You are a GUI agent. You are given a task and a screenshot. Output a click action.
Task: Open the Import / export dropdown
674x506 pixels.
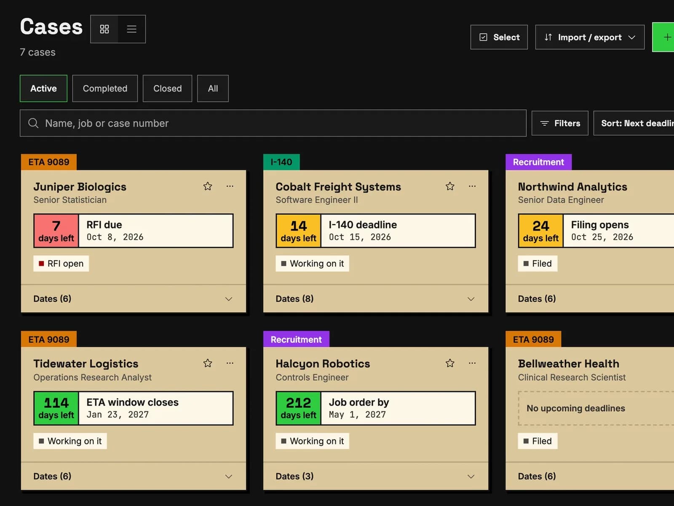click(x=590, y=37)
